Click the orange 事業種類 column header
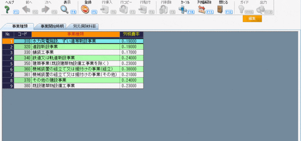Image resolution: width=301 pixels, height=141 pixels. pyautogui.click(x=76, y=34)
